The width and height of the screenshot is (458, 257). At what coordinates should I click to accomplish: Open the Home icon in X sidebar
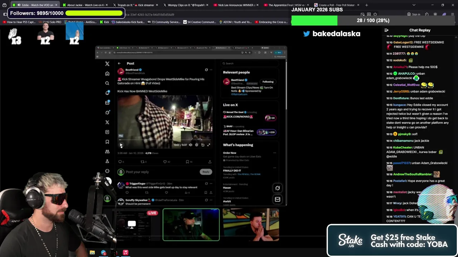click(x=107, y=74)
